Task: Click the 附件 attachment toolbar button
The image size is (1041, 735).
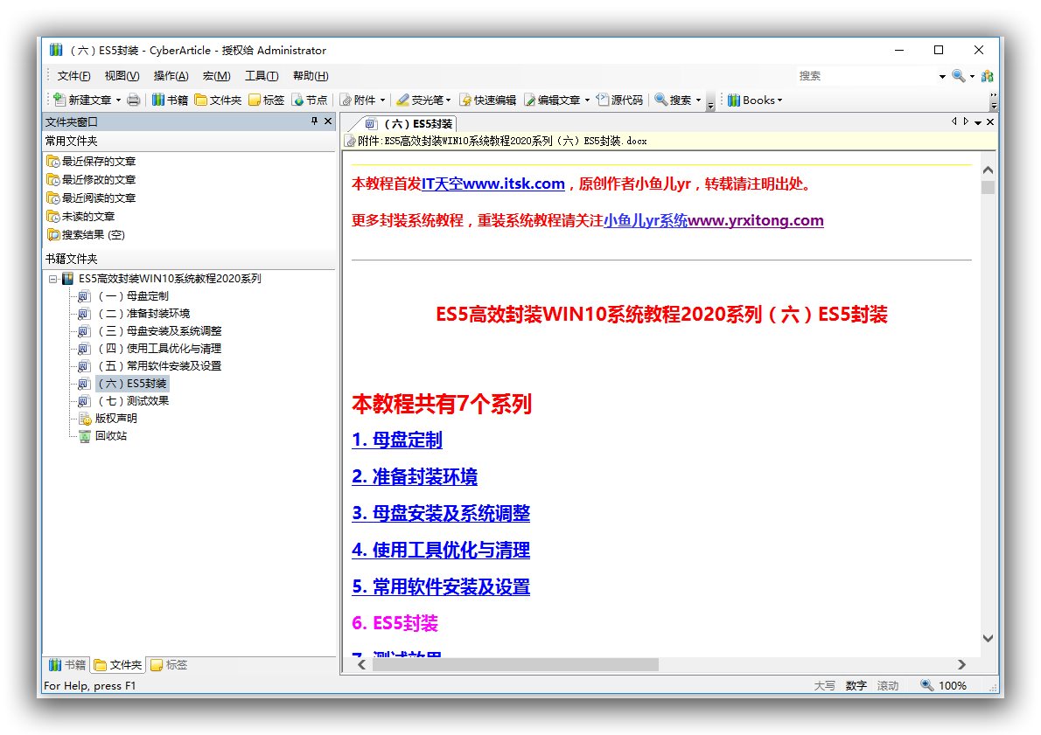Action: [359, 100]
